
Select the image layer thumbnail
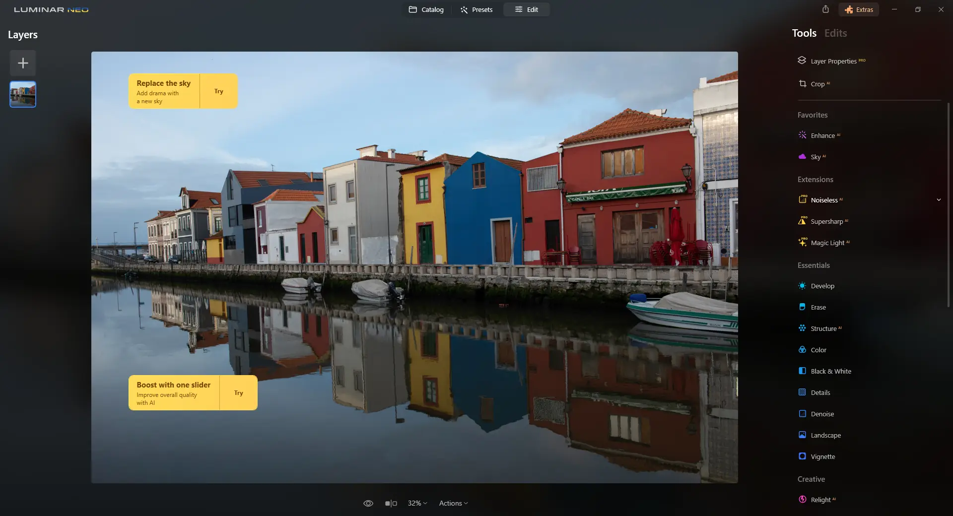point(22,94)
